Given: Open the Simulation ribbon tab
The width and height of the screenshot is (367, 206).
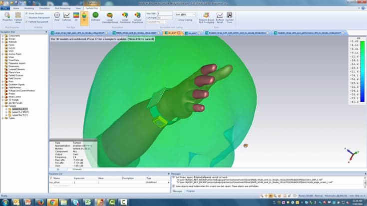Looking at the screenshot, I should point(44,8).
